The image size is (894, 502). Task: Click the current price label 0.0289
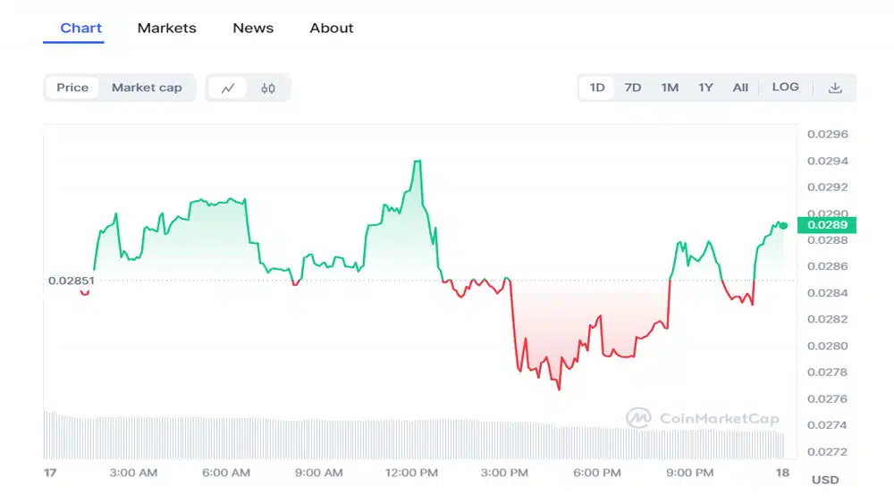(826, 225)
